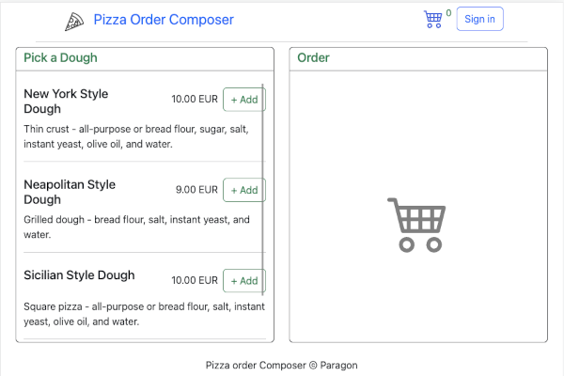Open the Pizza Order Composer home link
This screenshot has width=564, height=376.
[x=164, y=20]
